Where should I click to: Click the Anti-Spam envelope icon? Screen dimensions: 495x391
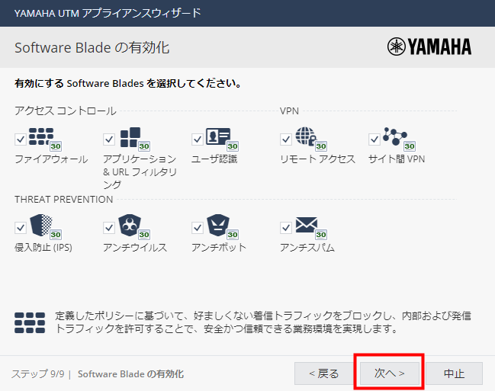tap(307, 226)
